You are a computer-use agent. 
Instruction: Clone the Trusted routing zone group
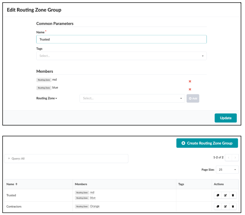point(218,195)
